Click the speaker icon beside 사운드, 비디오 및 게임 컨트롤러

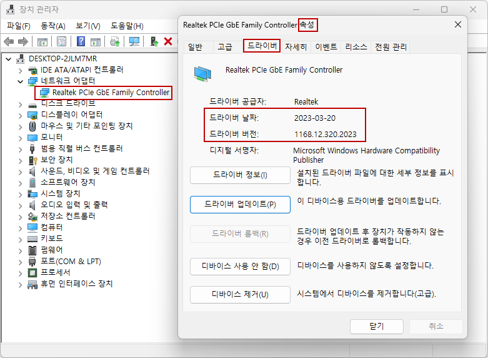32,171
